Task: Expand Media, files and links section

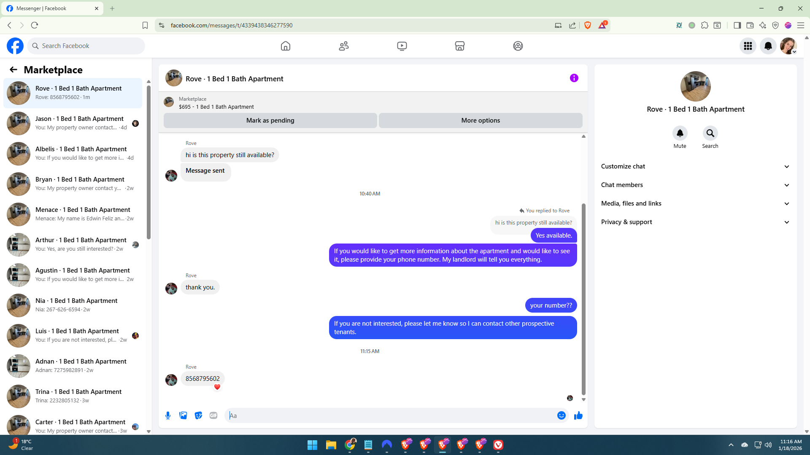Action: click(x=695, y=203)
